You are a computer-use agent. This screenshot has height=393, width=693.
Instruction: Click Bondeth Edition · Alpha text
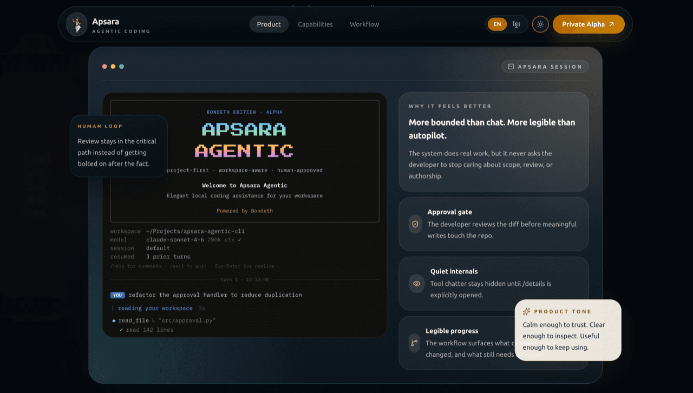point(245,112)
